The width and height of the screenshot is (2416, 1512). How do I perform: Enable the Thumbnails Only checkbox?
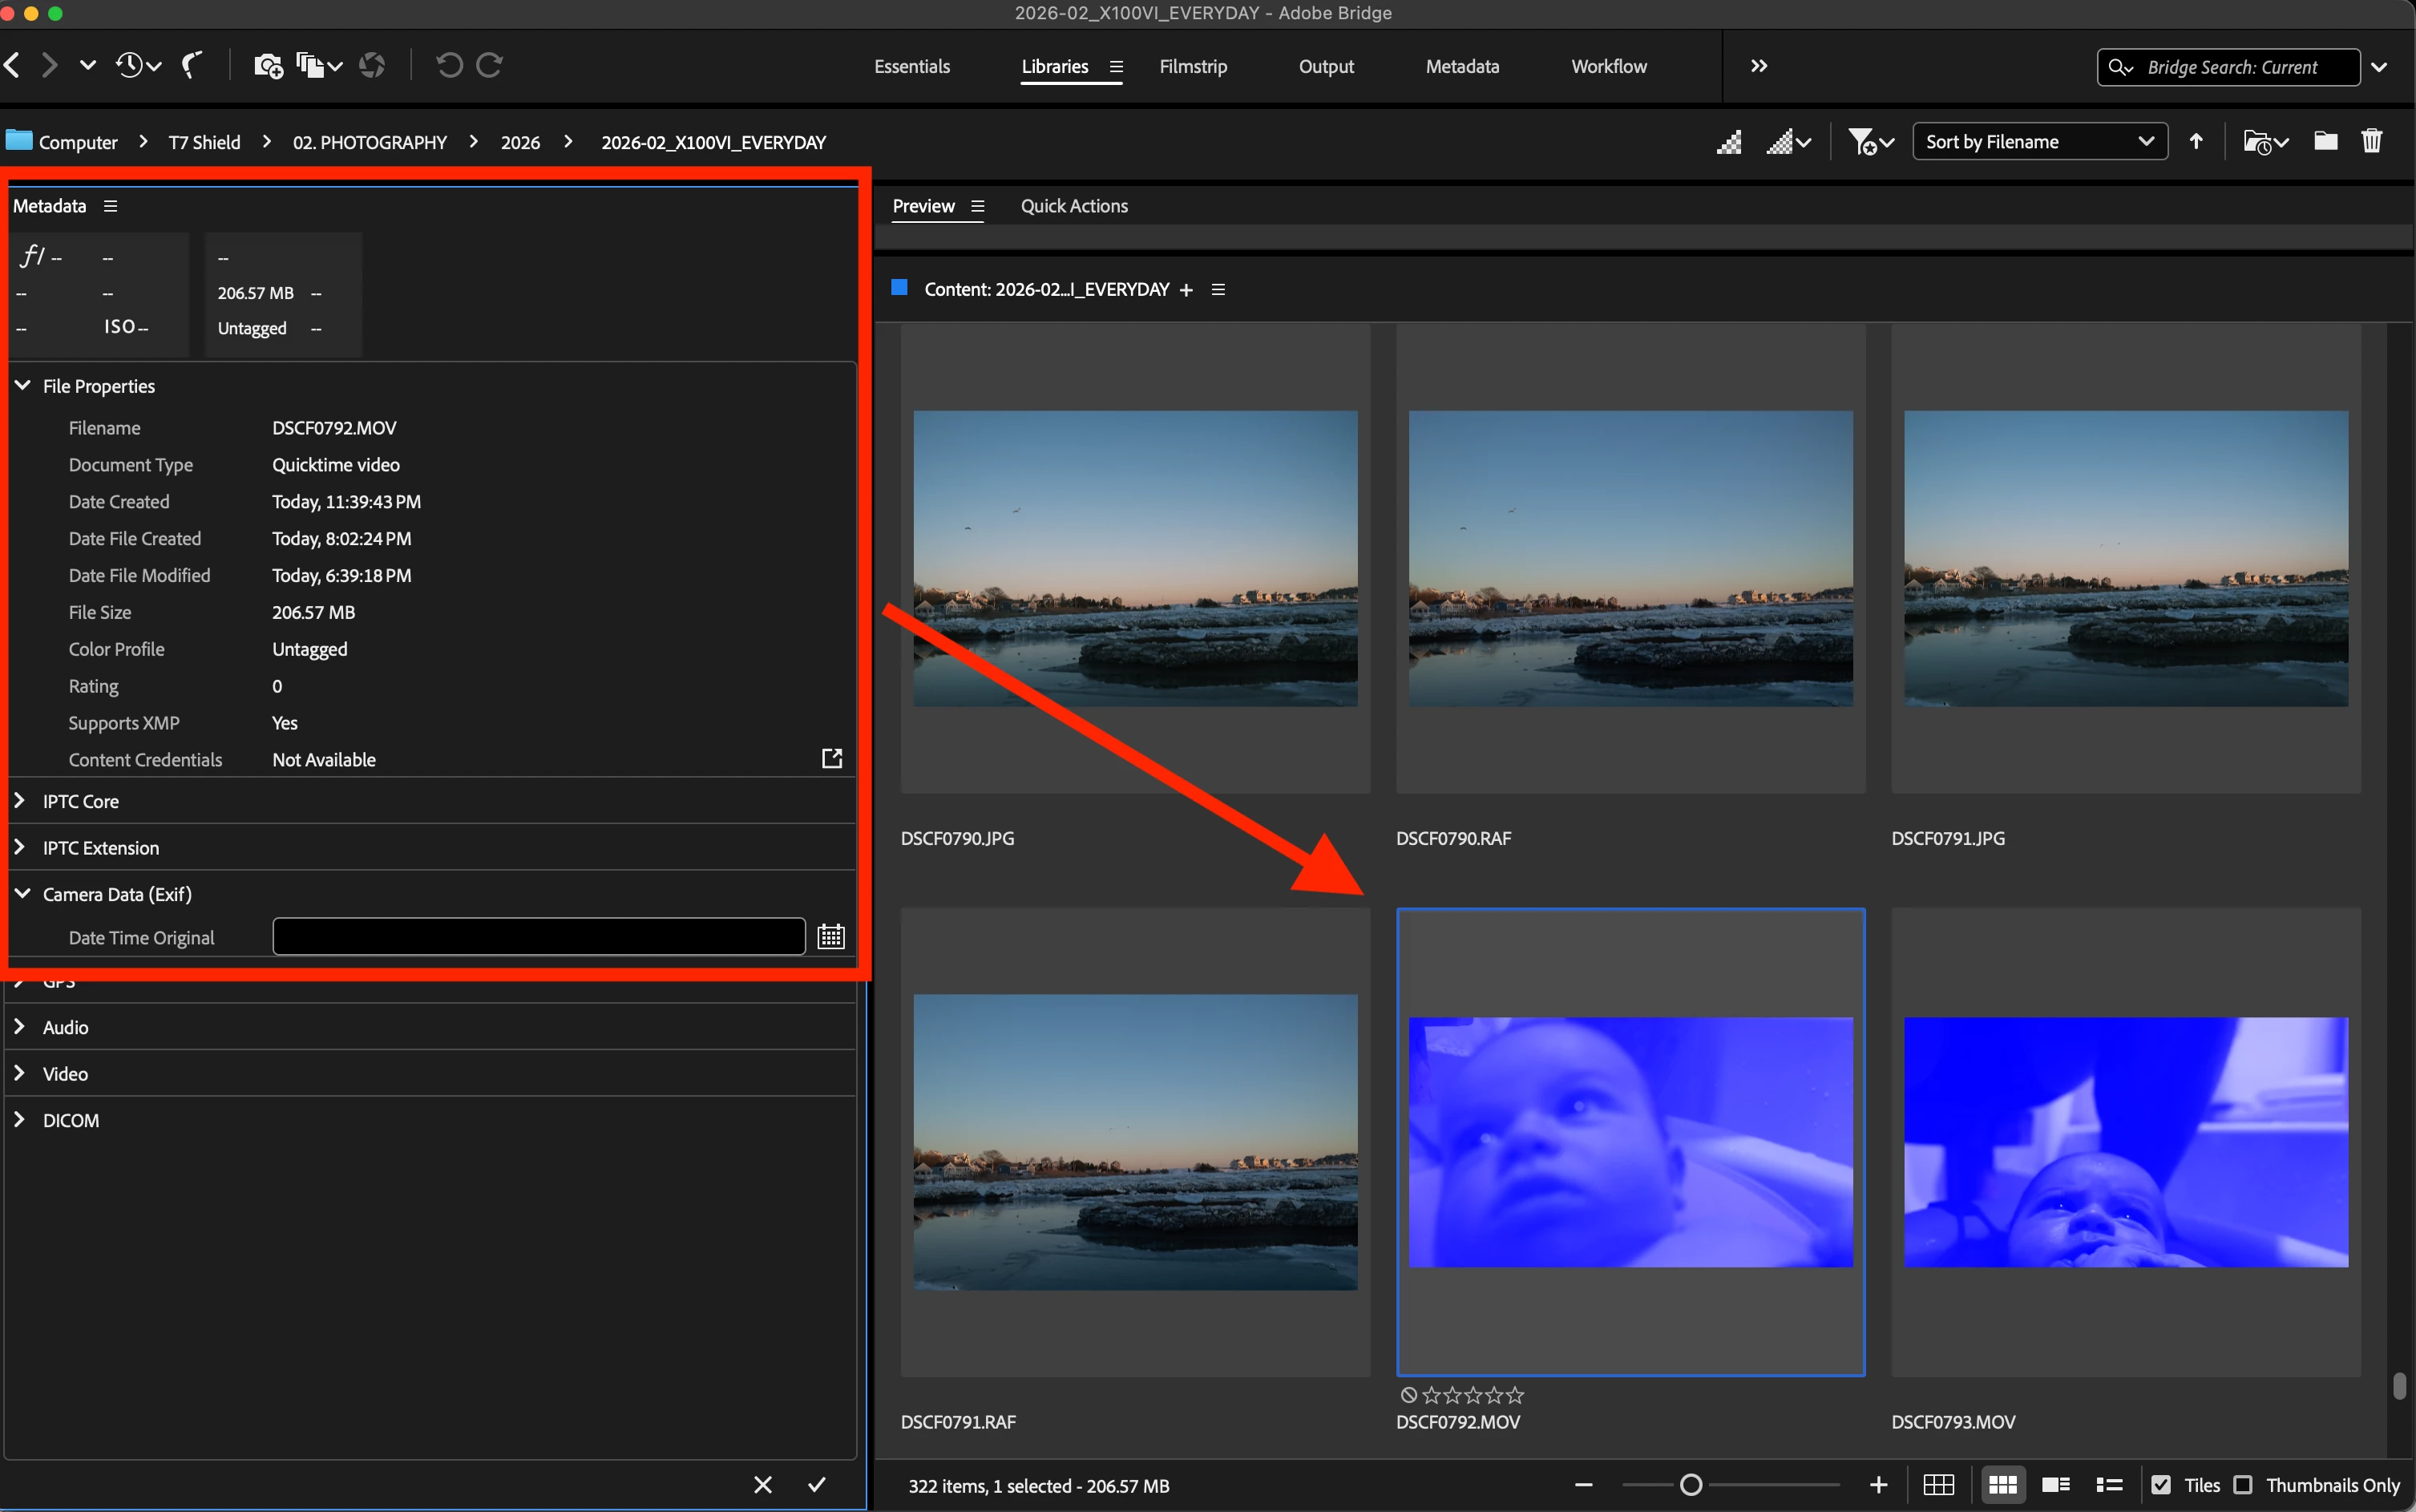tap(2243, 1485)
